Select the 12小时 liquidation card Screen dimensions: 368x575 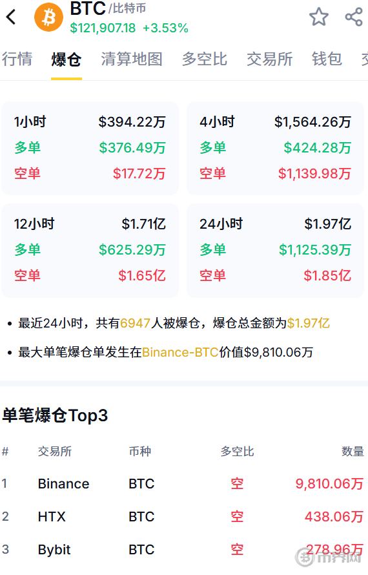90,250
